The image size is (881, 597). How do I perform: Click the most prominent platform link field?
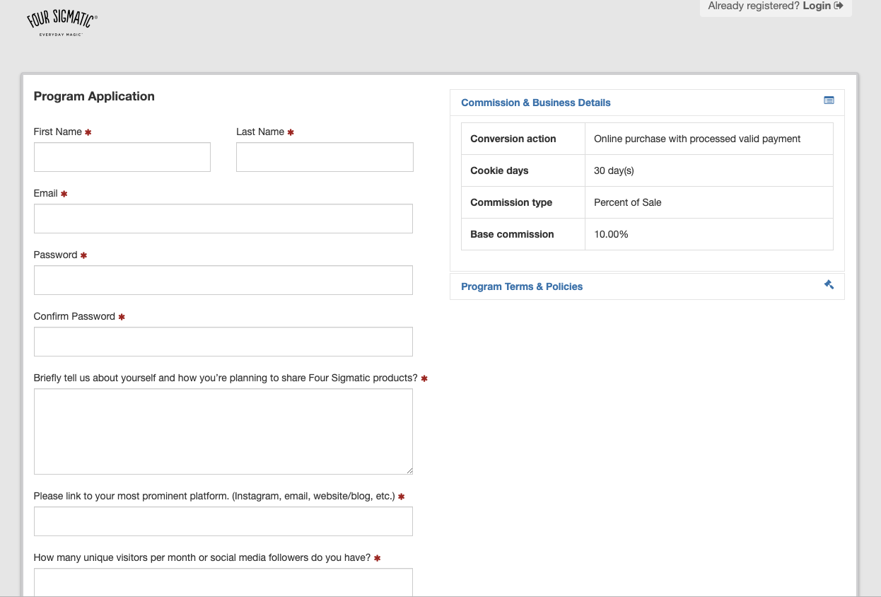(223, 521)
